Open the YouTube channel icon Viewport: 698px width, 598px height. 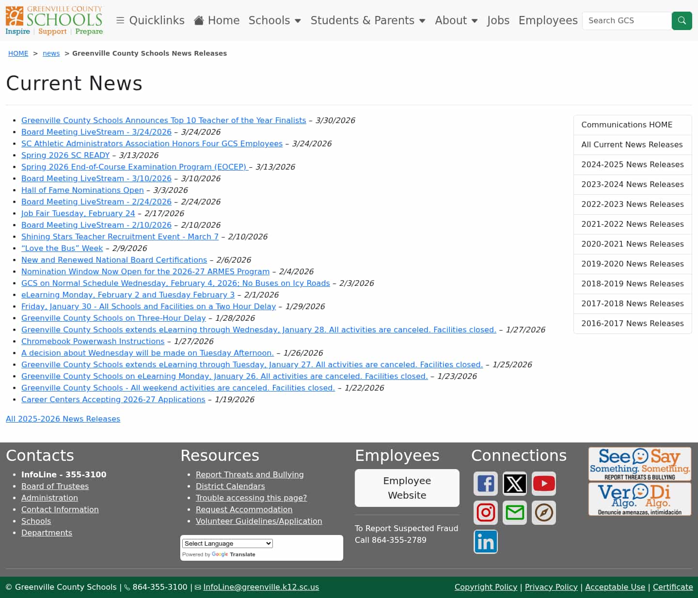click(x=543, y=483)
